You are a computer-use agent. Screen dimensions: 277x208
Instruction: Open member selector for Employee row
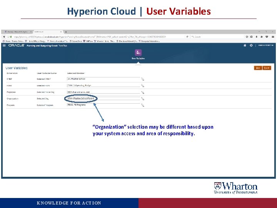143,92
